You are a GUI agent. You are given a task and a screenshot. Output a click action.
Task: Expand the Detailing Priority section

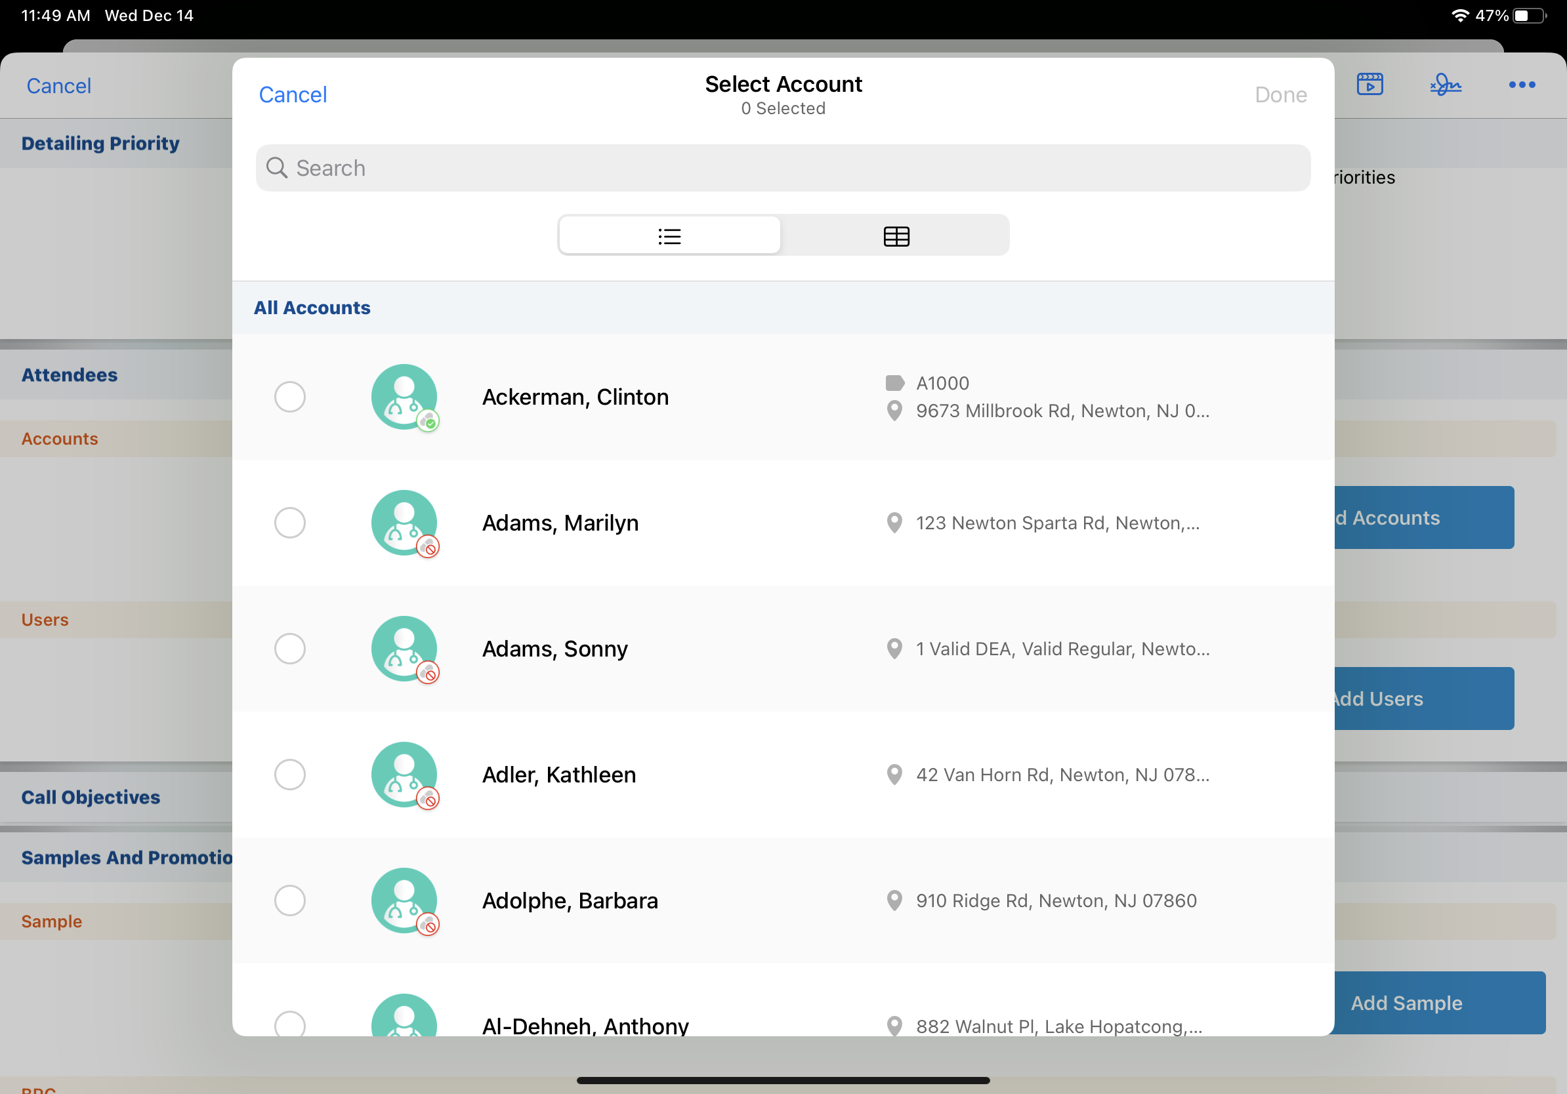100,143
